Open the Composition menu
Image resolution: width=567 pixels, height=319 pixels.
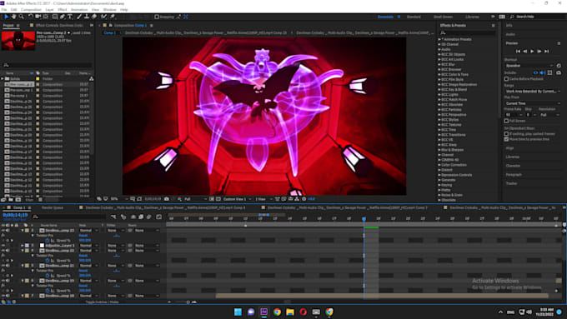(31, 10)
